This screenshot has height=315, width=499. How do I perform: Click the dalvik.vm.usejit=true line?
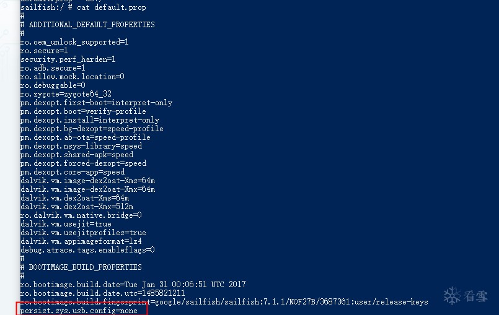(66, 223)
